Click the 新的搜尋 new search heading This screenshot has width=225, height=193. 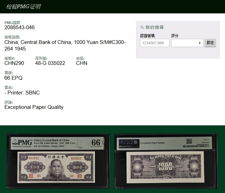[154, 27]
